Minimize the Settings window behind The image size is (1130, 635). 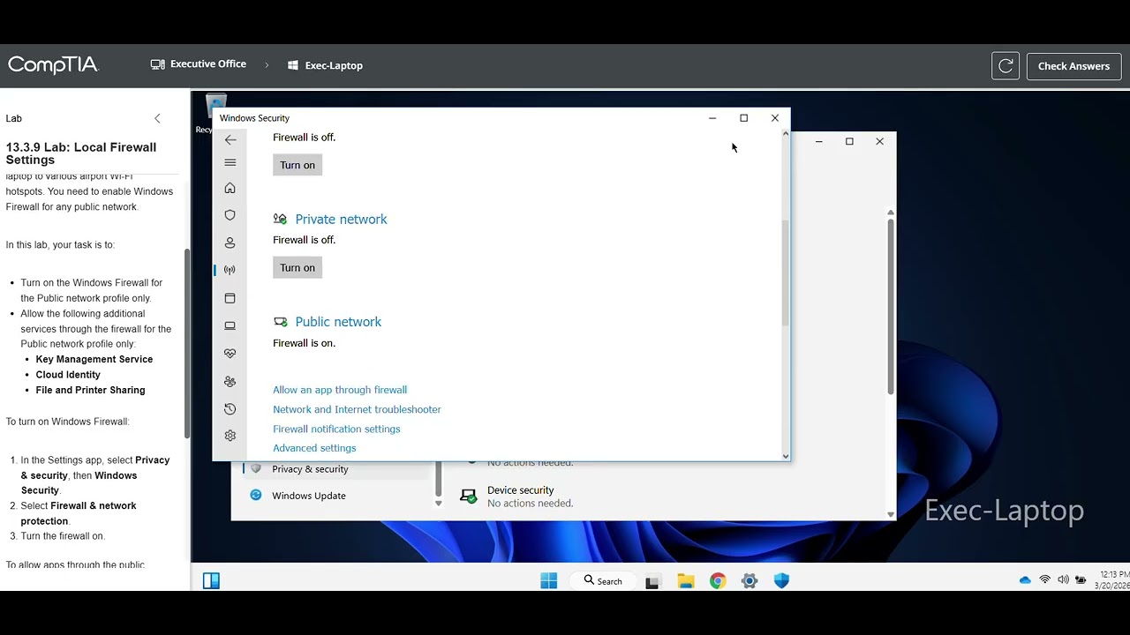coord(819,141)
